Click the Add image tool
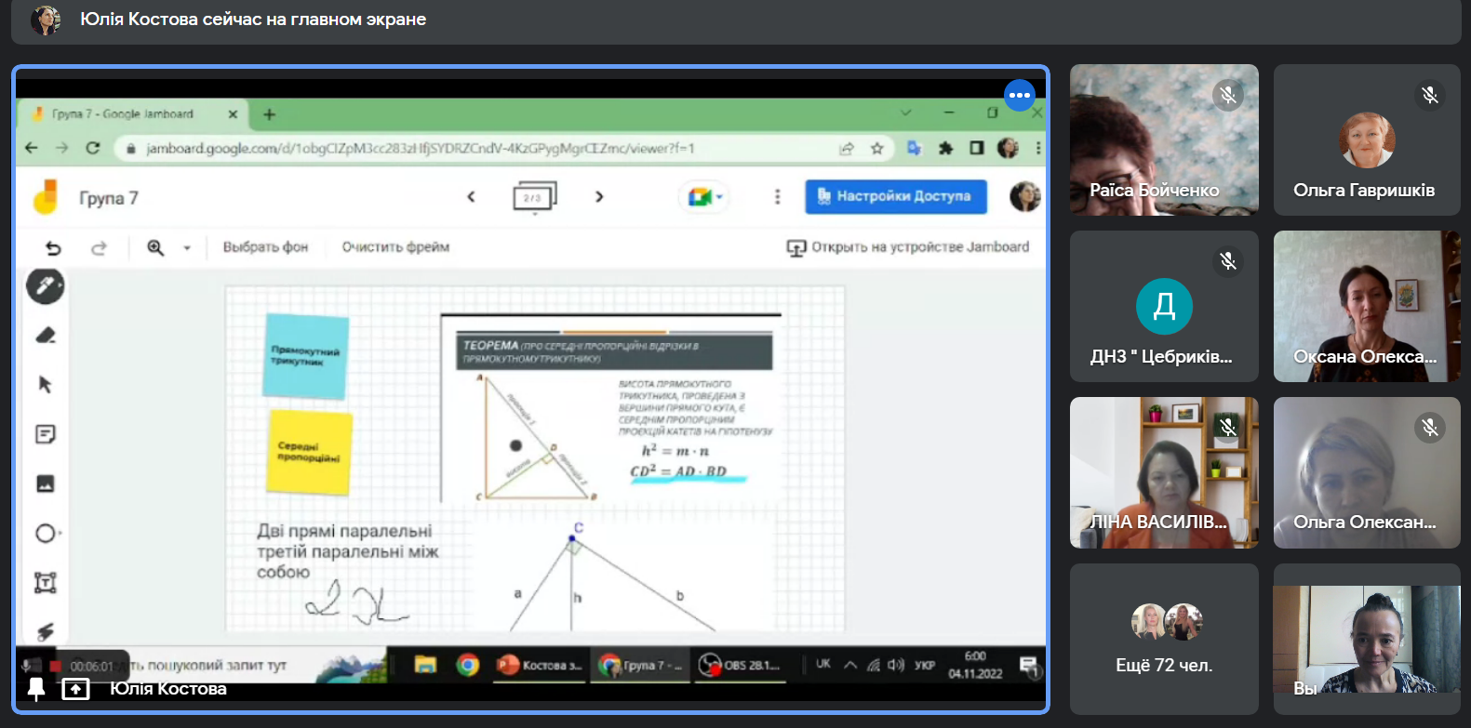This screenshot has width=1471, height=728. tap(45, 483)
